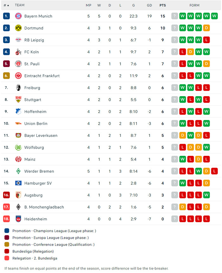Click the Werder Bremen diamond logo

coord(18,171)
